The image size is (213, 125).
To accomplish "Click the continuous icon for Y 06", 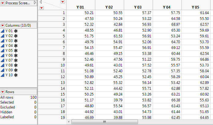I will [x=2, y=55].
